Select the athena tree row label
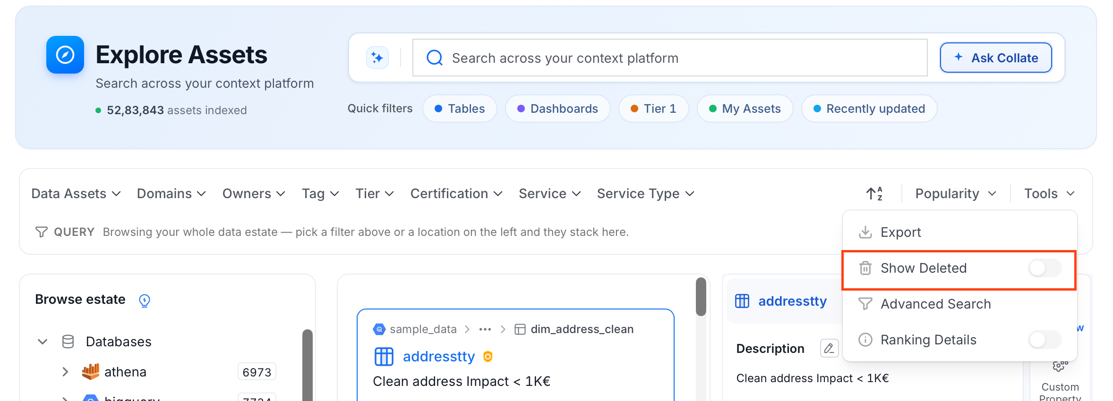 tap(125, 372)
